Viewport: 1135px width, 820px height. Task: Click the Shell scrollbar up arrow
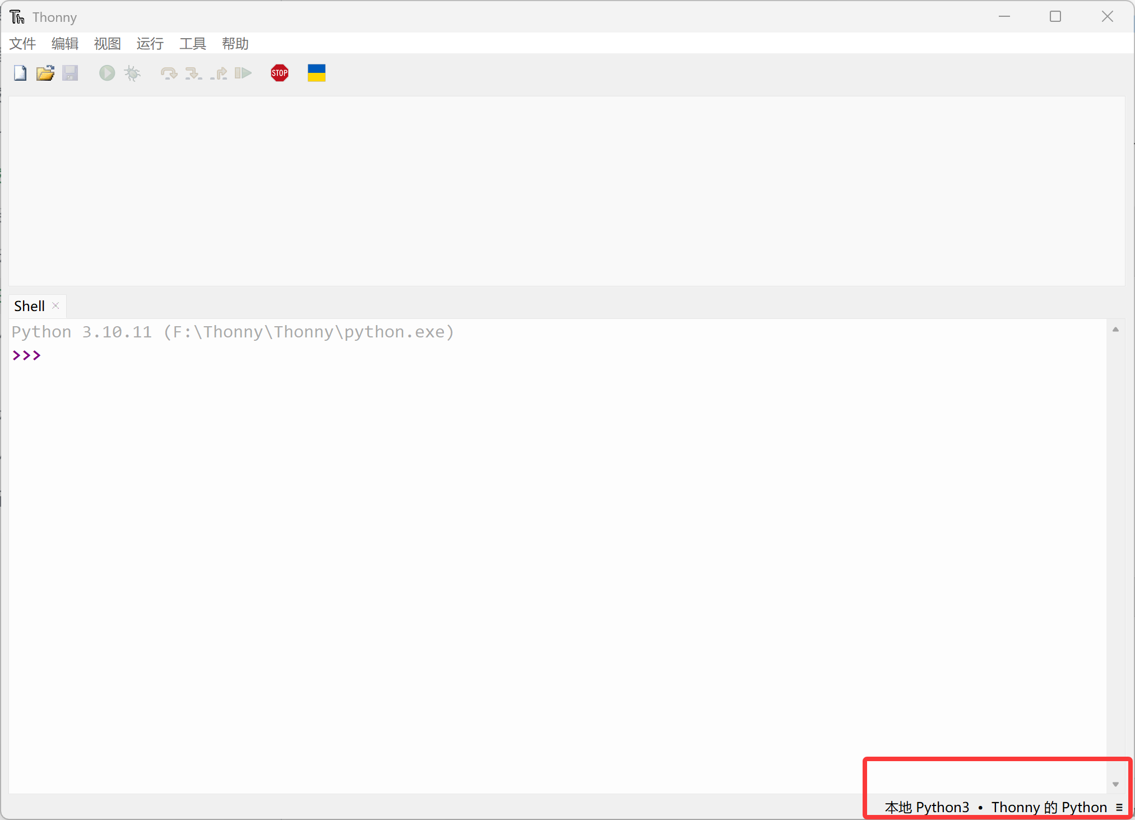coord(1115,330)
